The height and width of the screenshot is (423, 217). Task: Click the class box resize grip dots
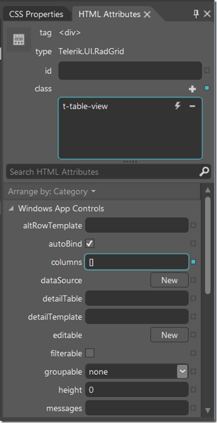click(130, 162)
